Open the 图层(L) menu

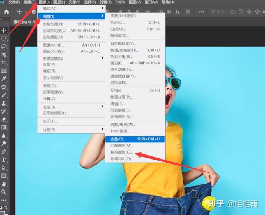(x=59, y=2)
